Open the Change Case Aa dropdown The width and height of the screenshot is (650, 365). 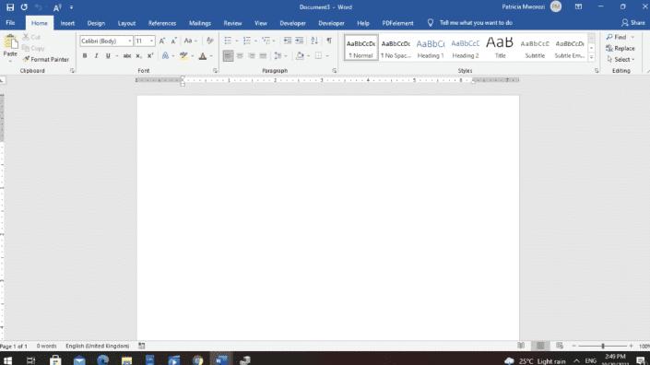coord(190,41)
